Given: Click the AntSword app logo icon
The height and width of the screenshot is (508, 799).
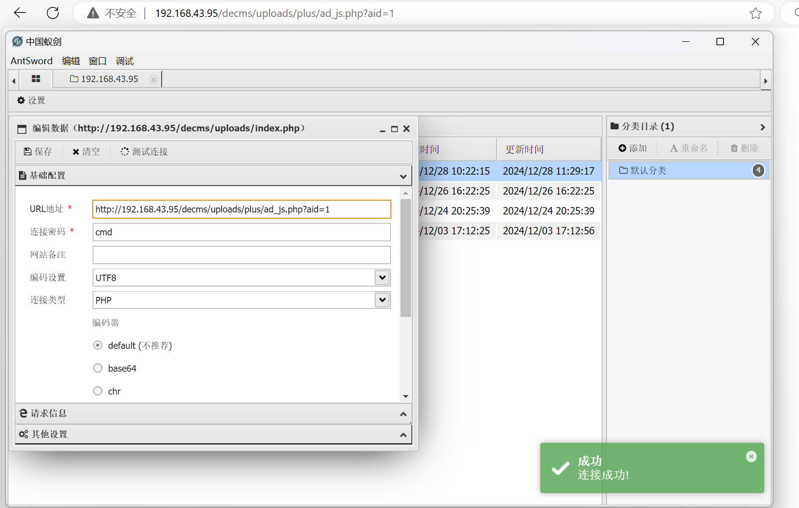Looking at the screenshot, I should click(17, 41).
